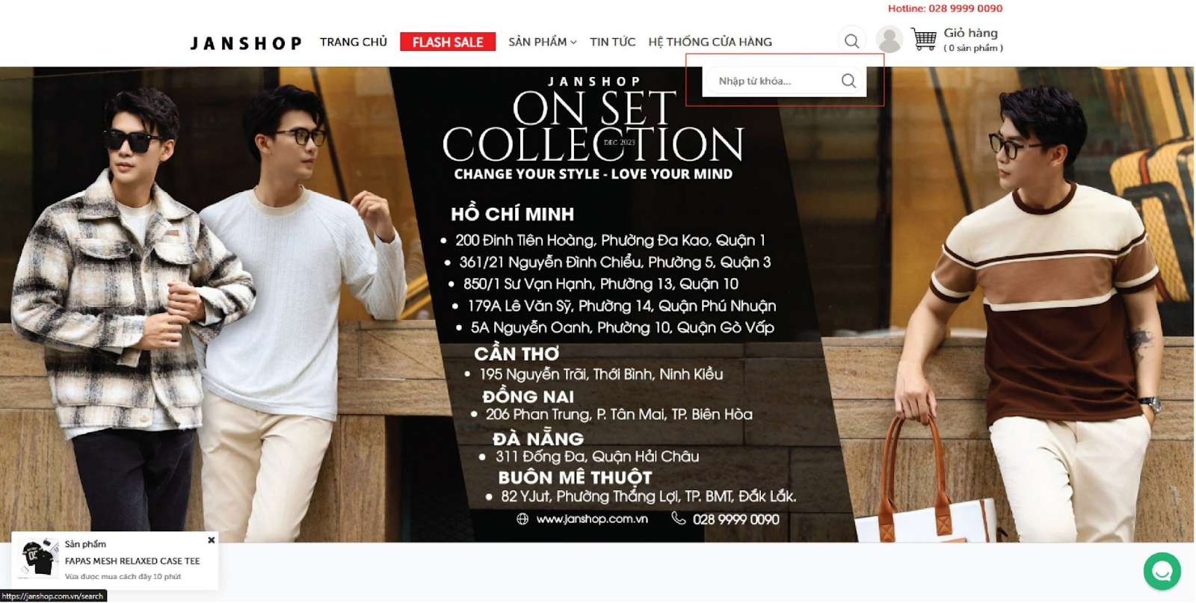
Task: Open TIN TỨC news section
Action: coord(612,42)
